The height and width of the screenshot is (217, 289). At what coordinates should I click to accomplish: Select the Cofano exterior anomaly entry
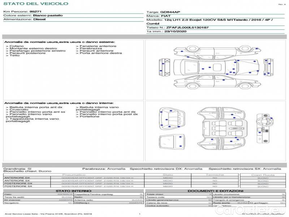(x=17, y=46)
